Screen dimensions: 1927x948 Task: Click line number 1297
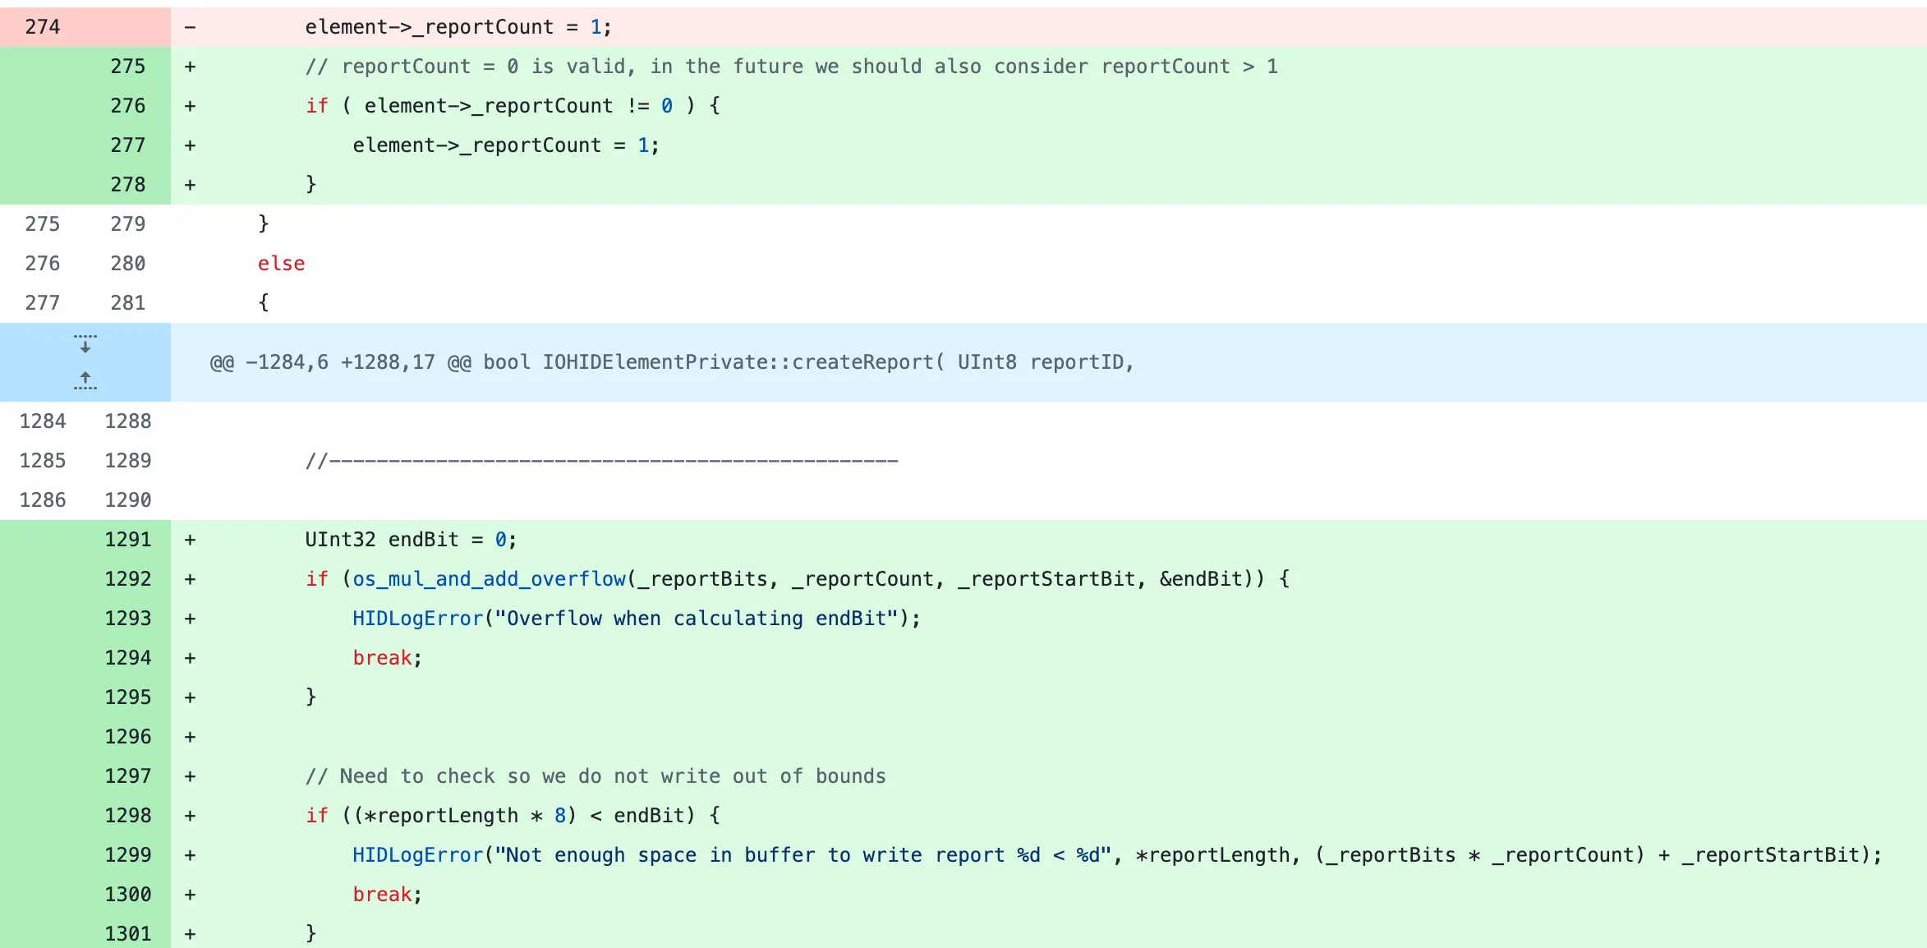pyautogui.click(x=128, y=776)
